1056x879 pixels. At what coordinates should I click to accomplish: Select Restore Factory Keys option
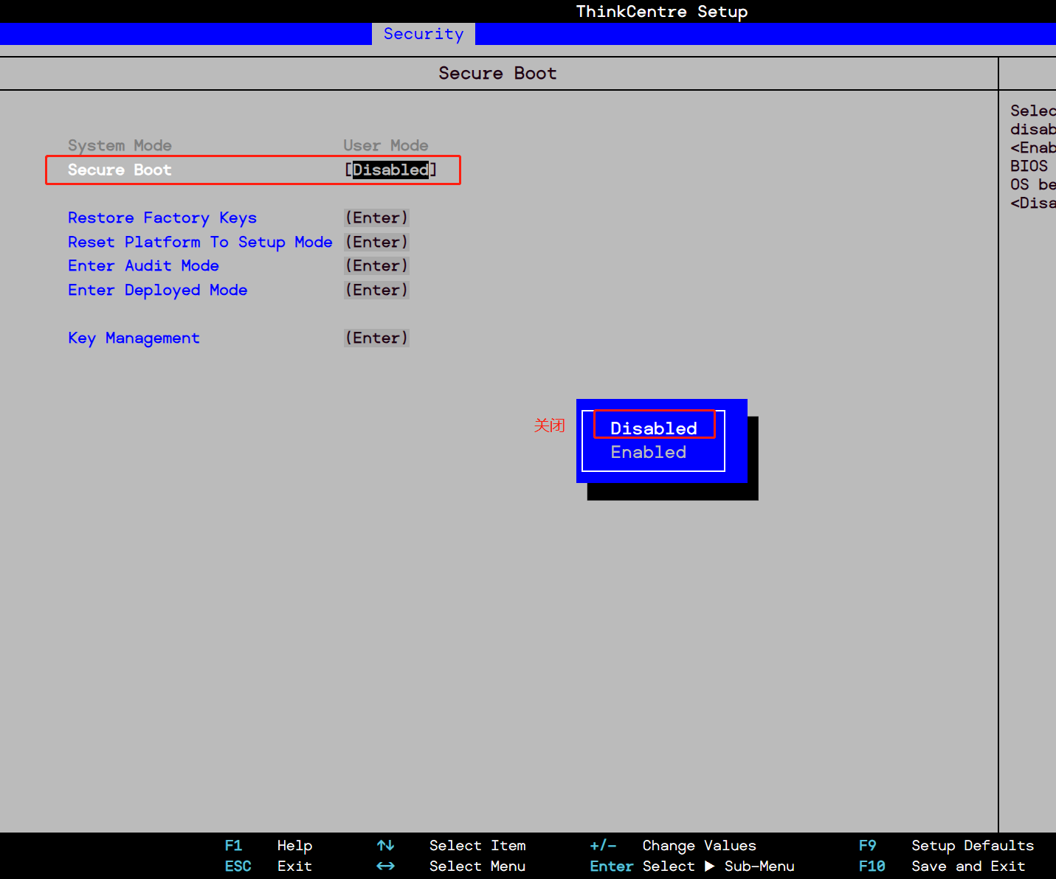(x=162, y=218)
